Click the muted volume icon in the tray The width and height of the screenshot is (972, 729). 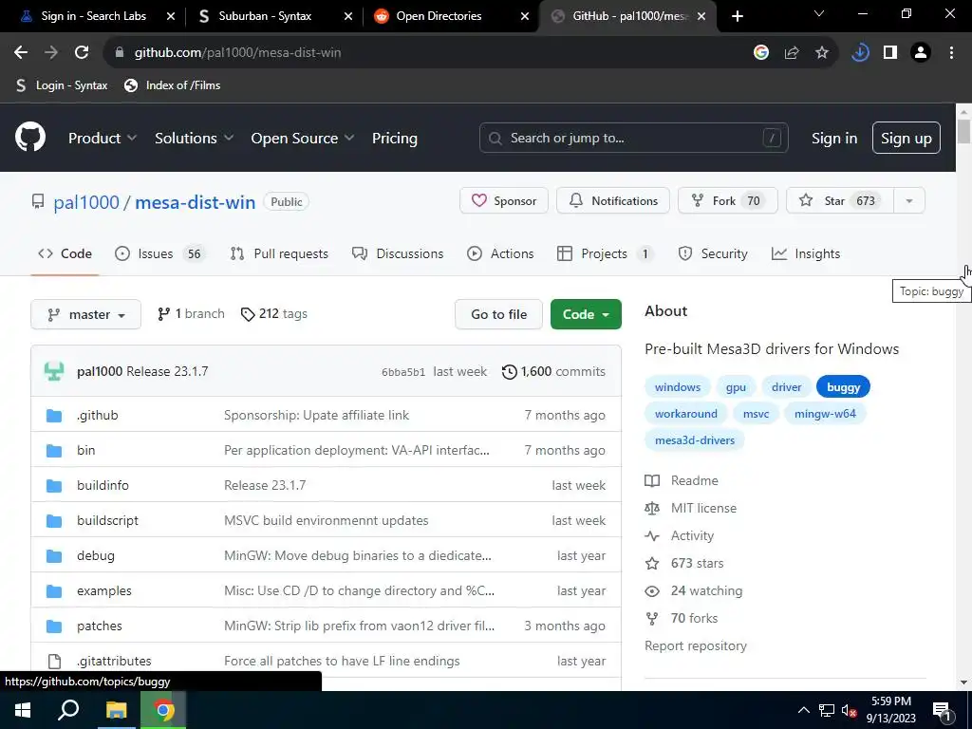coord(850,711)
